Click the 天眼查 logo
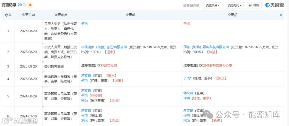 click(x=275, y=5)
